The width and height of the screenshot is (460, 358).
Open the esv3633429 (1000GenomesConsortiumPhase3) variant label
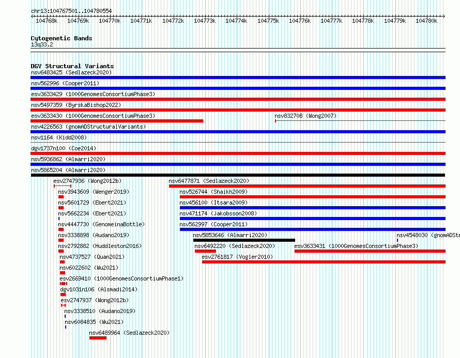pos(93,94)
